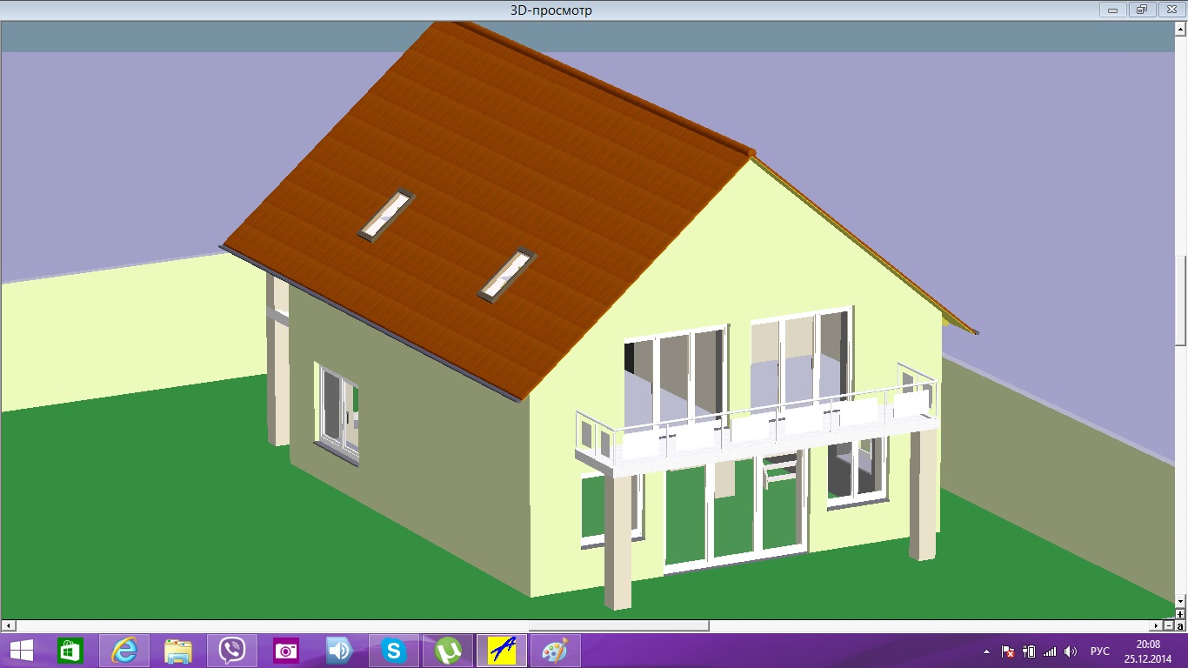Click the side wall window of the house
Viewport: 1188px width, 668px height.
(338, 415)
